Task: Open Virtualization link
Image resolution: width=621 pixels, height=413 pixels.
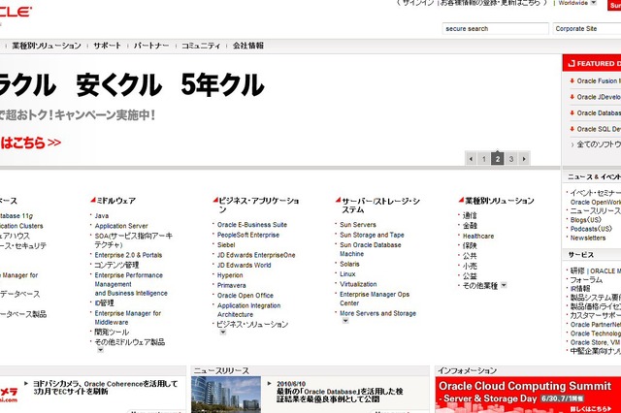Action: (358, 284)
